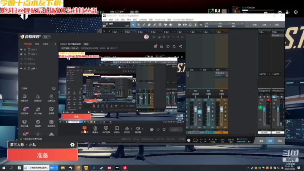Viewport: 304px width, 171px height.
Task: Open the 小节 timebase dropdown in Studio One
Action: click(223, 24)
